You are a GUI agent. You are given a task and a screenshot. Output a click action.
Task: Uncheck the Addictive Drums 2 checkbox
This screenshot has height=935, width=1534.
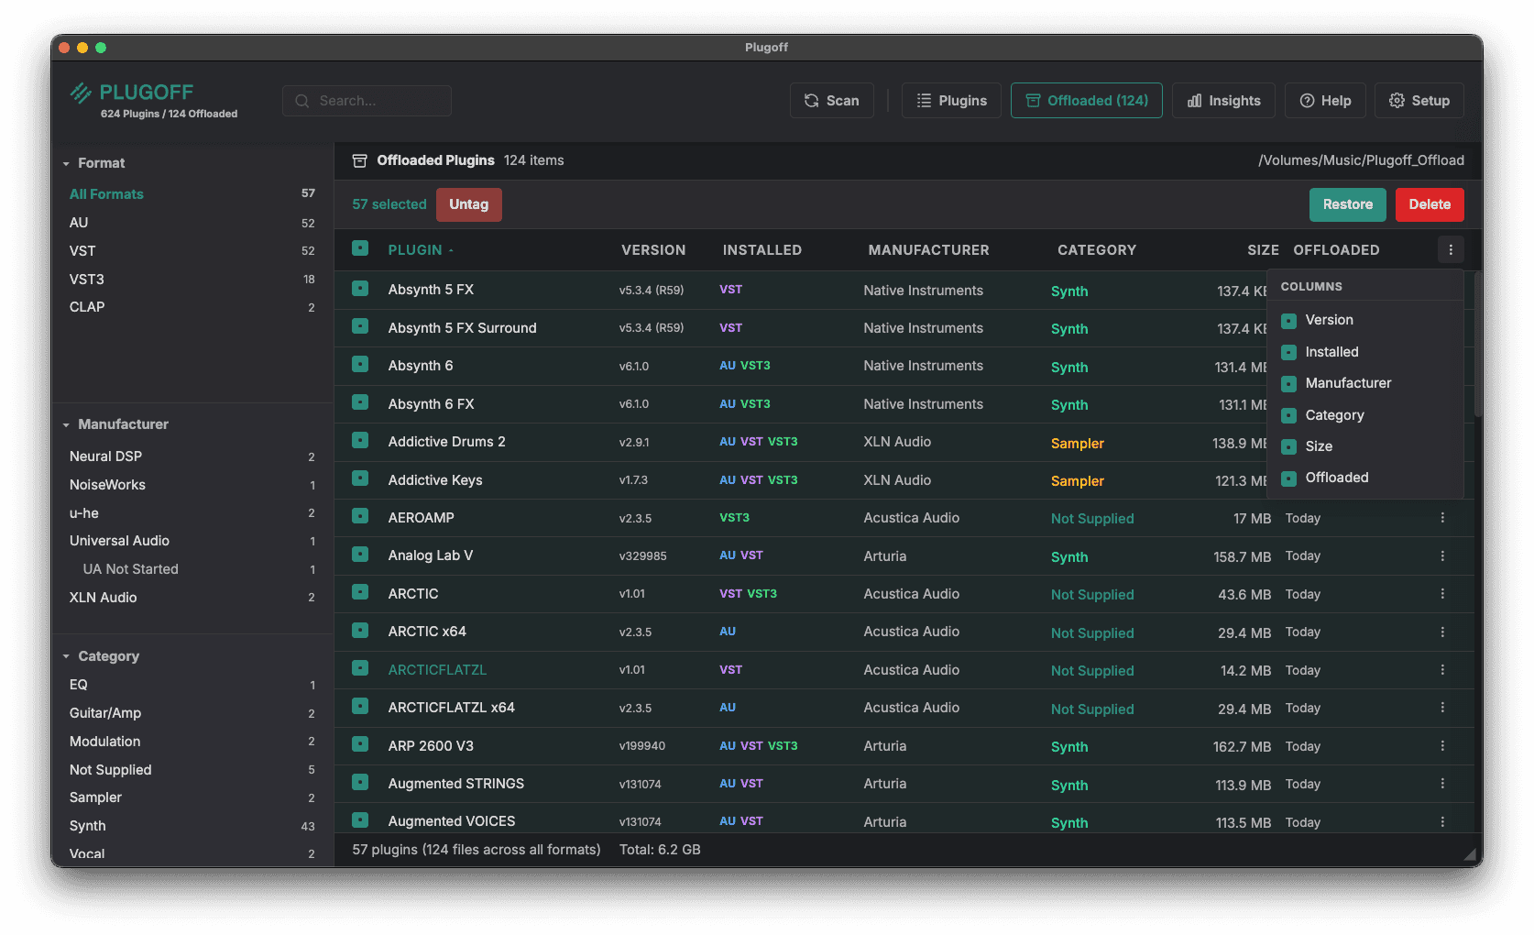(360, 441)
